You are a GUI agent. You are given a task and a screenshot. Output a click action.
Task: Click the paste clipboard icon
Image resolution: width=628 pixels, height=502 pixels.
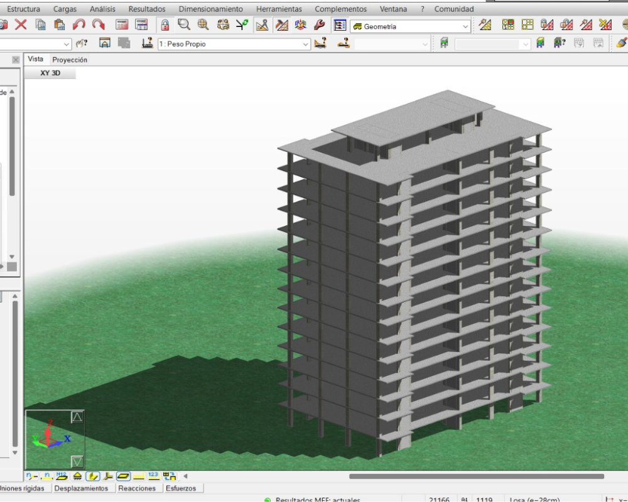(60, 25)
